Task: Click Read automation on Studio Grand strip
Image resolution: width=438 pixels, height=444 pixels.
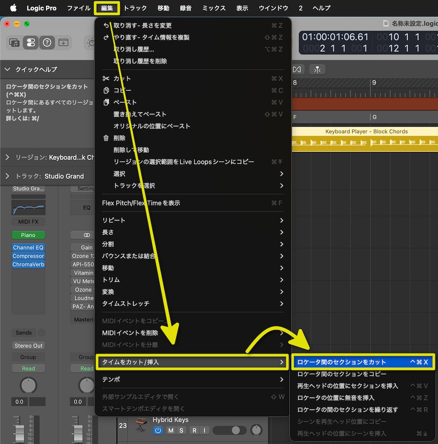Action: coord(28,369)
